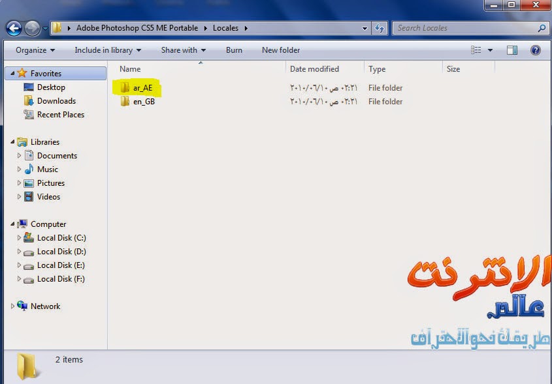Expand Local Disk (D:)
Image resolution: width=552 pixels, height=384 pixels.
pos(19,251)
